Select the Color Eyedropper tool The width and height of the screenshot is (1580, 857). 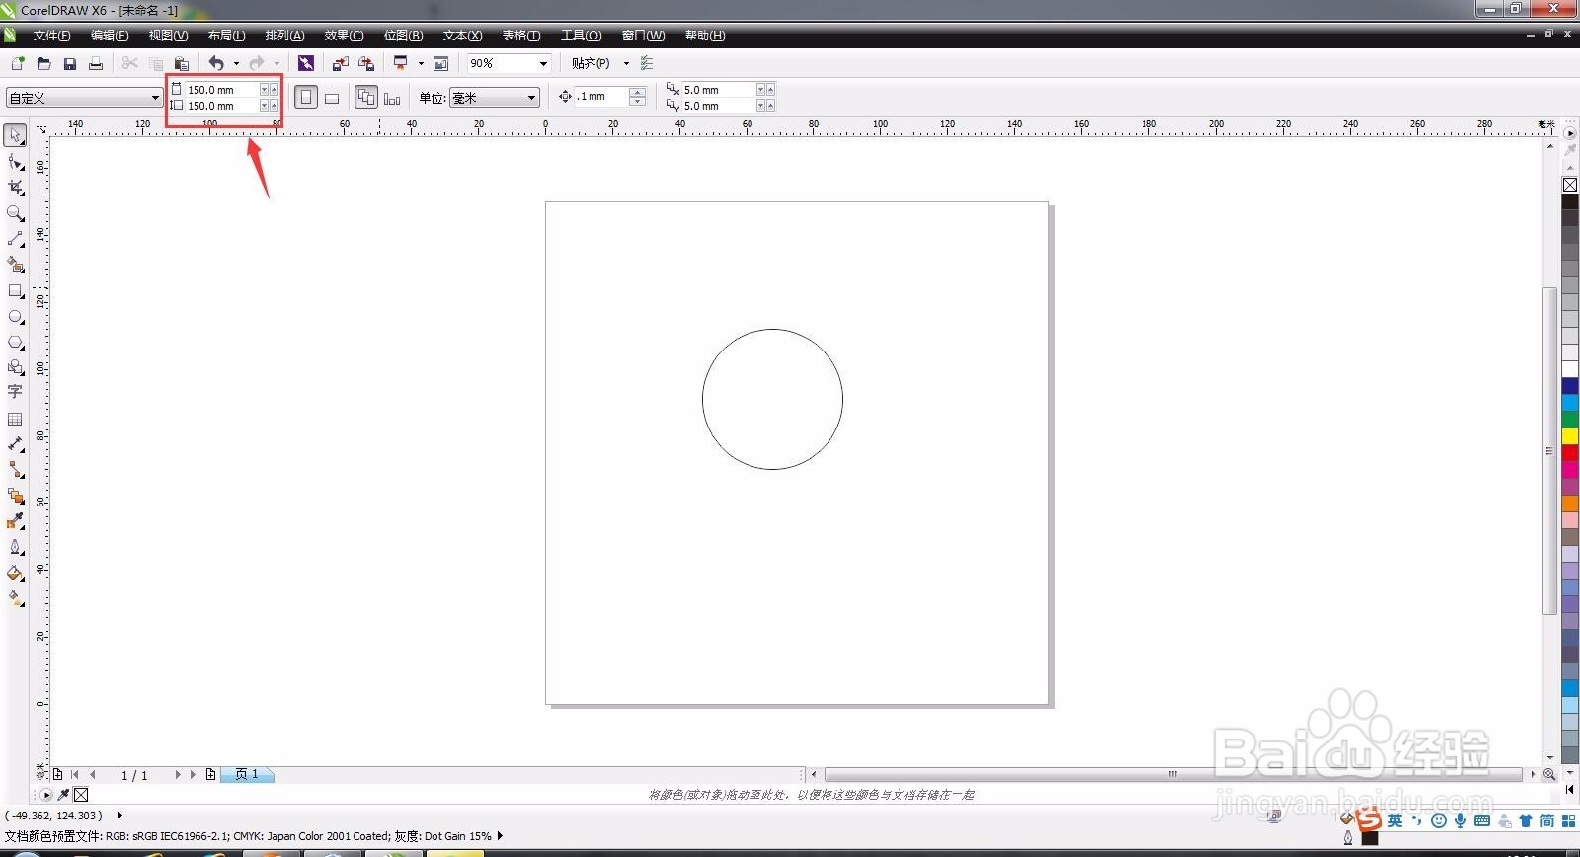click(16, 521)
